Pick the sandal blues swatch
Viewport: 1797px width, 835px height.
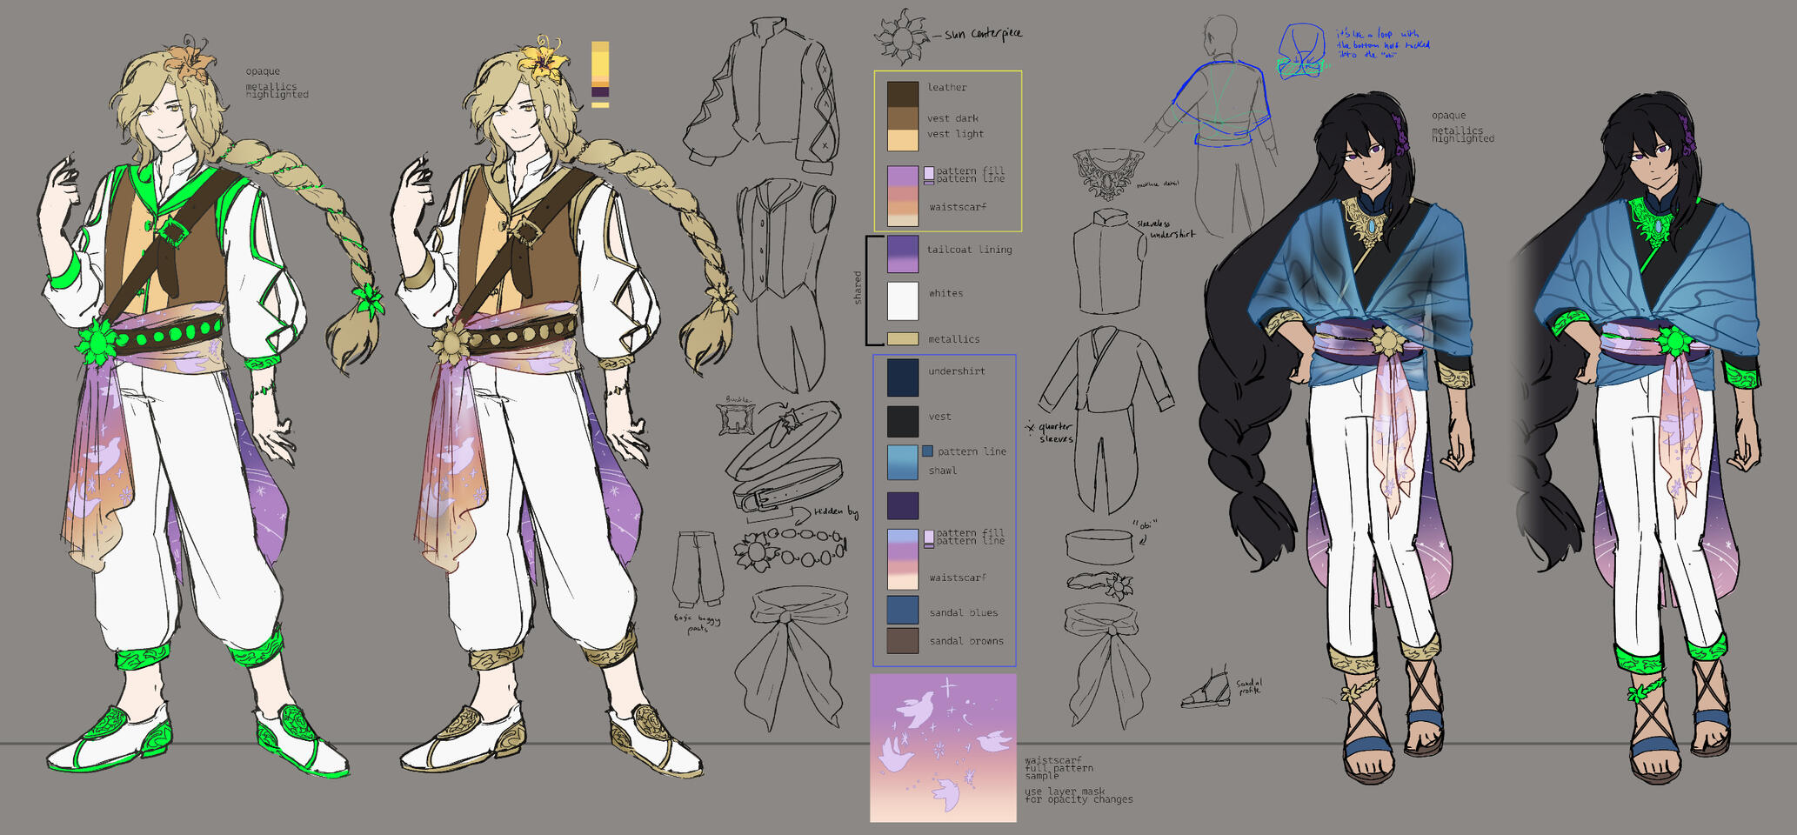(903, 610)
